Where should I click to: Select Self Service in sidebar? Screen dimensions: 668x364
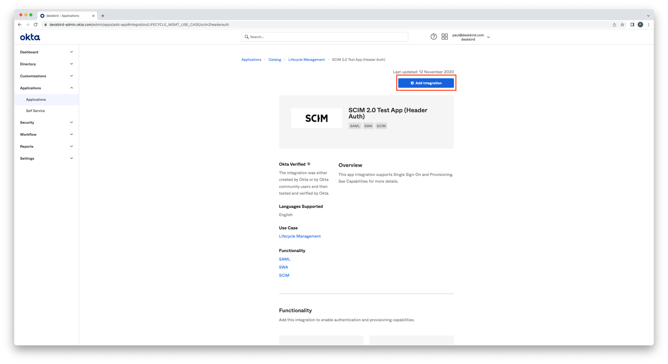click(35, 111)
